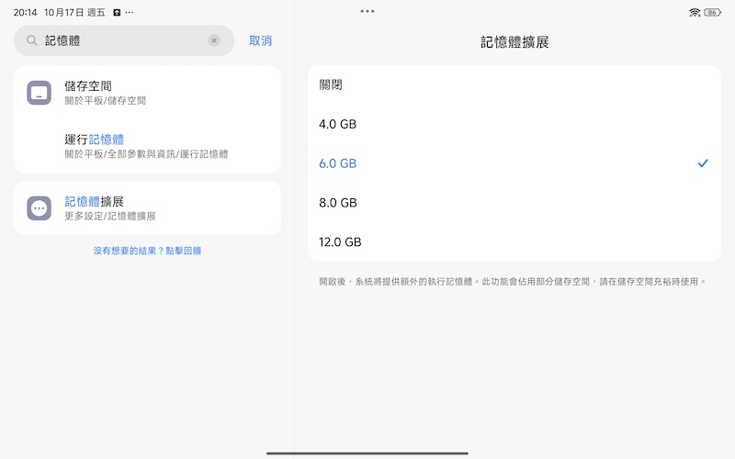Tap the notification icon in status bar
Screen dimensions: 735x459
tap(117, 13)
